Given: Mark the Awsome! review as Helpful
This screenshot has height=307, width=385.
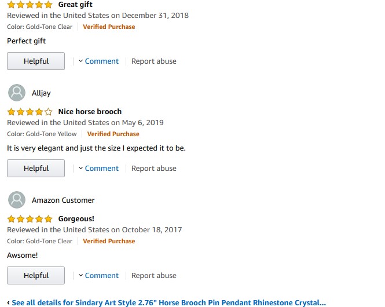Looking at the screenshot, I should tap(36, 276).
